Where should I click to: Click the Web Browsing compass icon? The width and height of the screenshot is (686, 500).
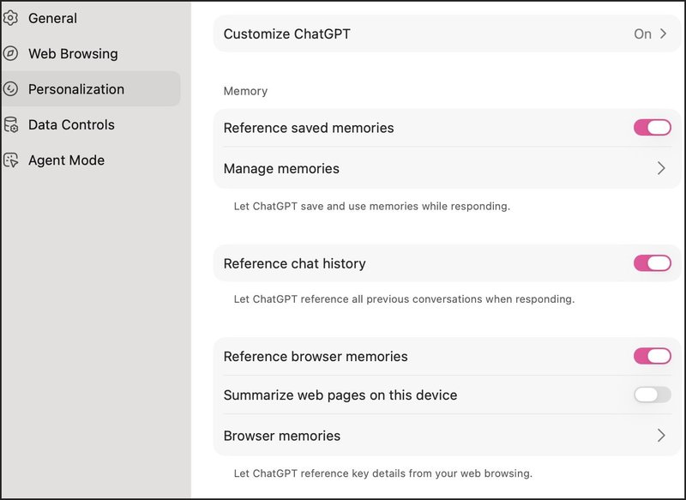[x=10, y=54]
